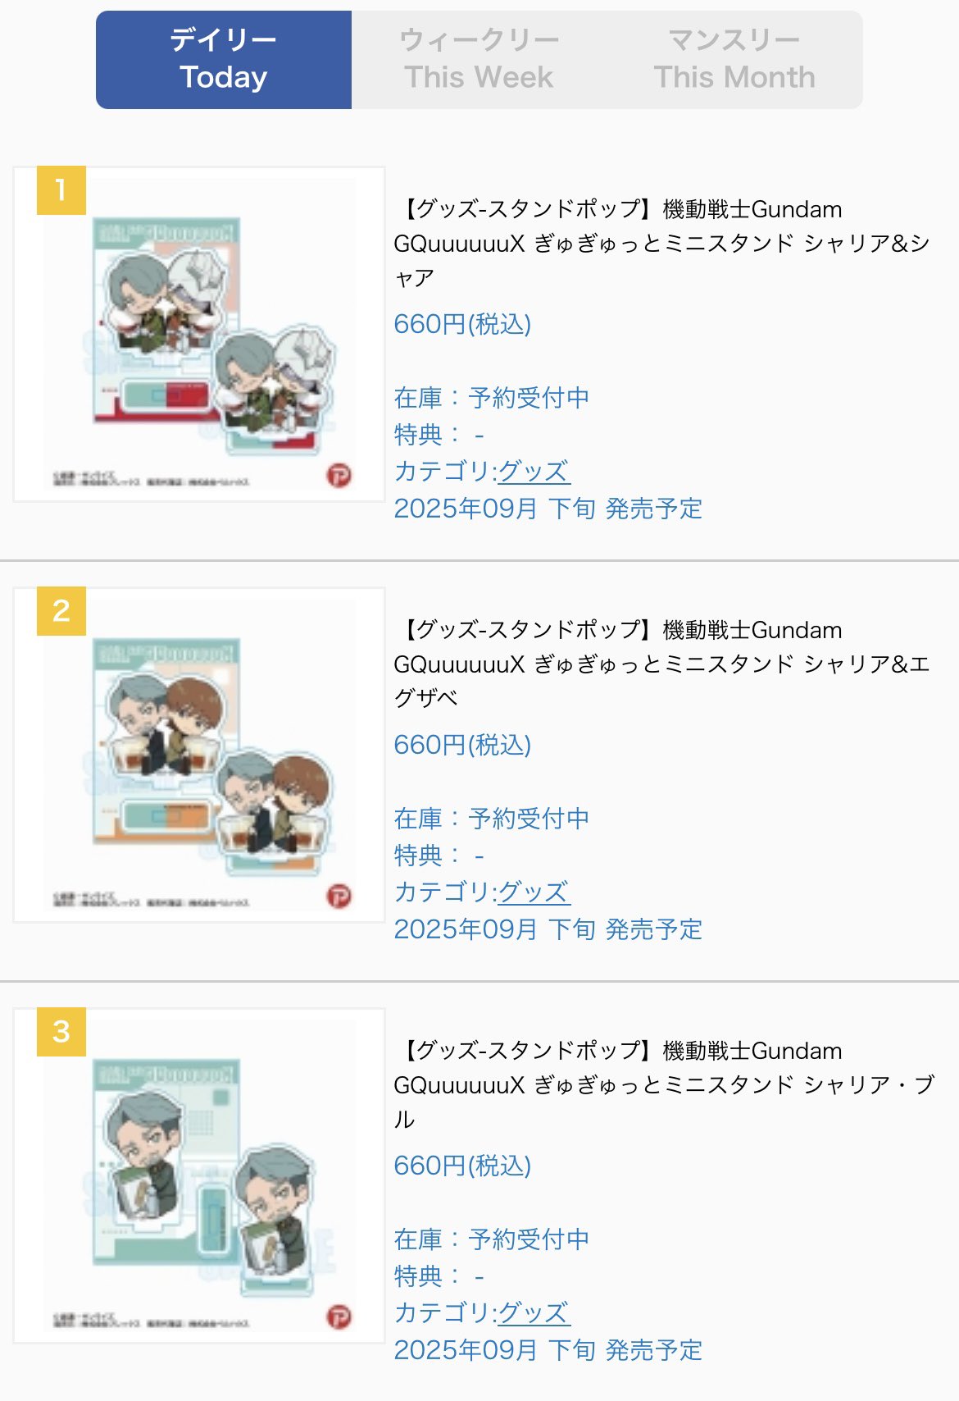The width and height of the screenshot is (959, 1401).
Task: Open the rank 1 シャリア&シャア product thumbnail
Action: pos(199,335)
